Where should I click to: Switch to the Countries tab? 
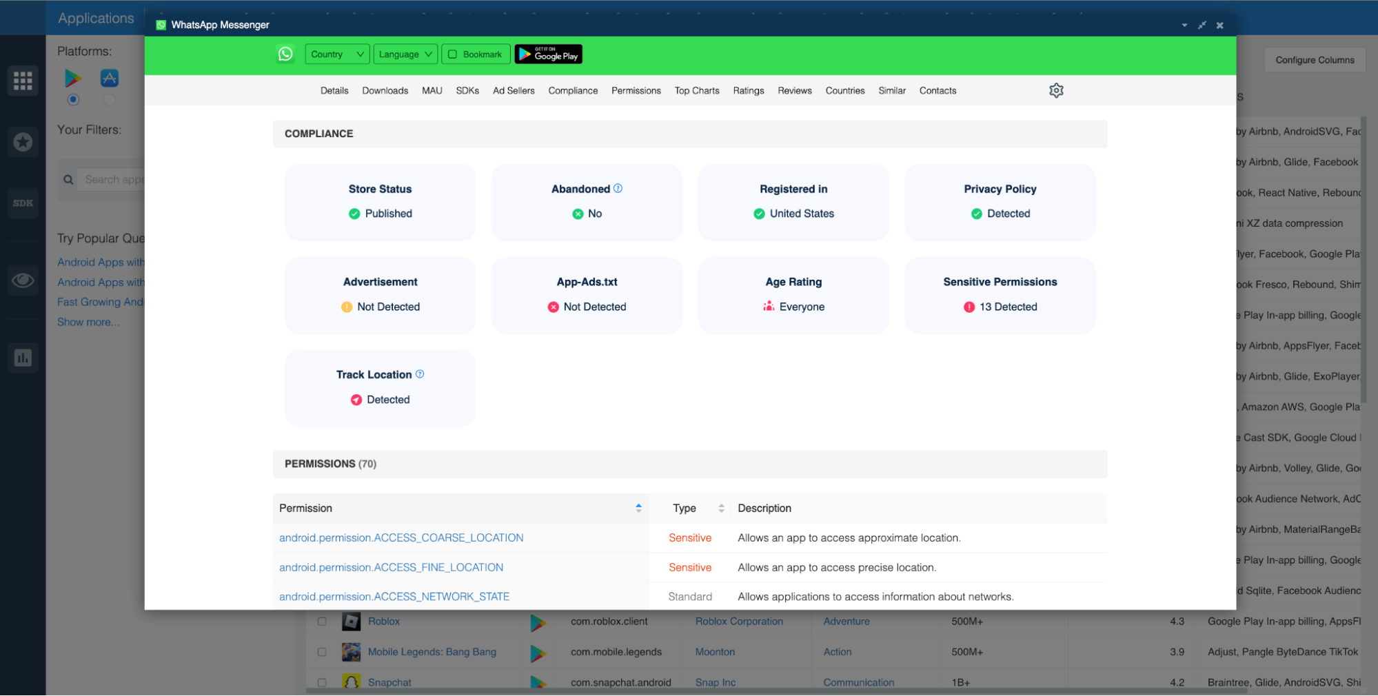845,90
